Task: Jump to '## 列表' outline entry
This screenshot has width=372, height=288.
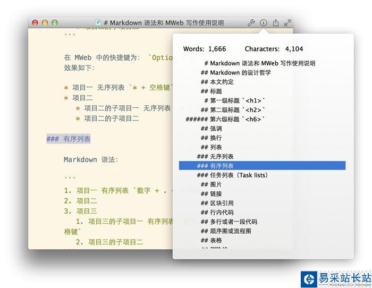Action: (x=211, y=147)
